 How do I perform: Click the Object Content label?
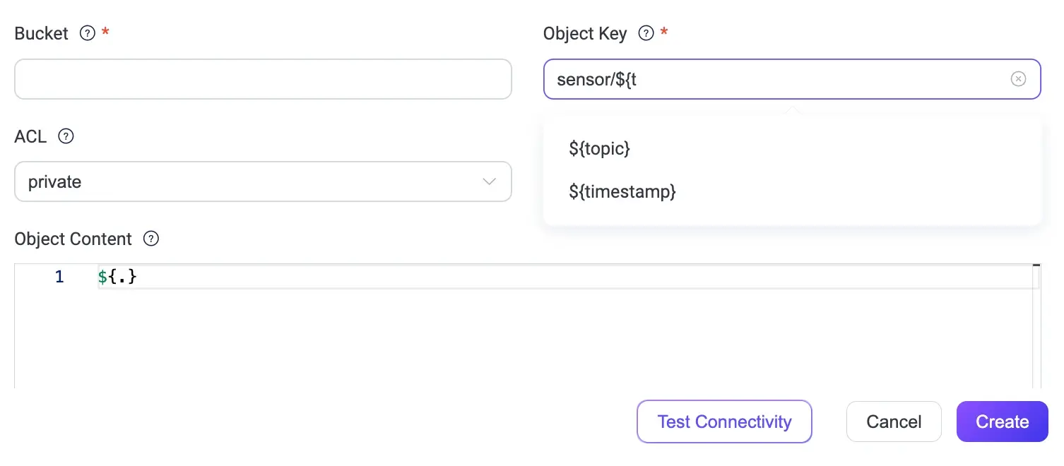(73, 239)
